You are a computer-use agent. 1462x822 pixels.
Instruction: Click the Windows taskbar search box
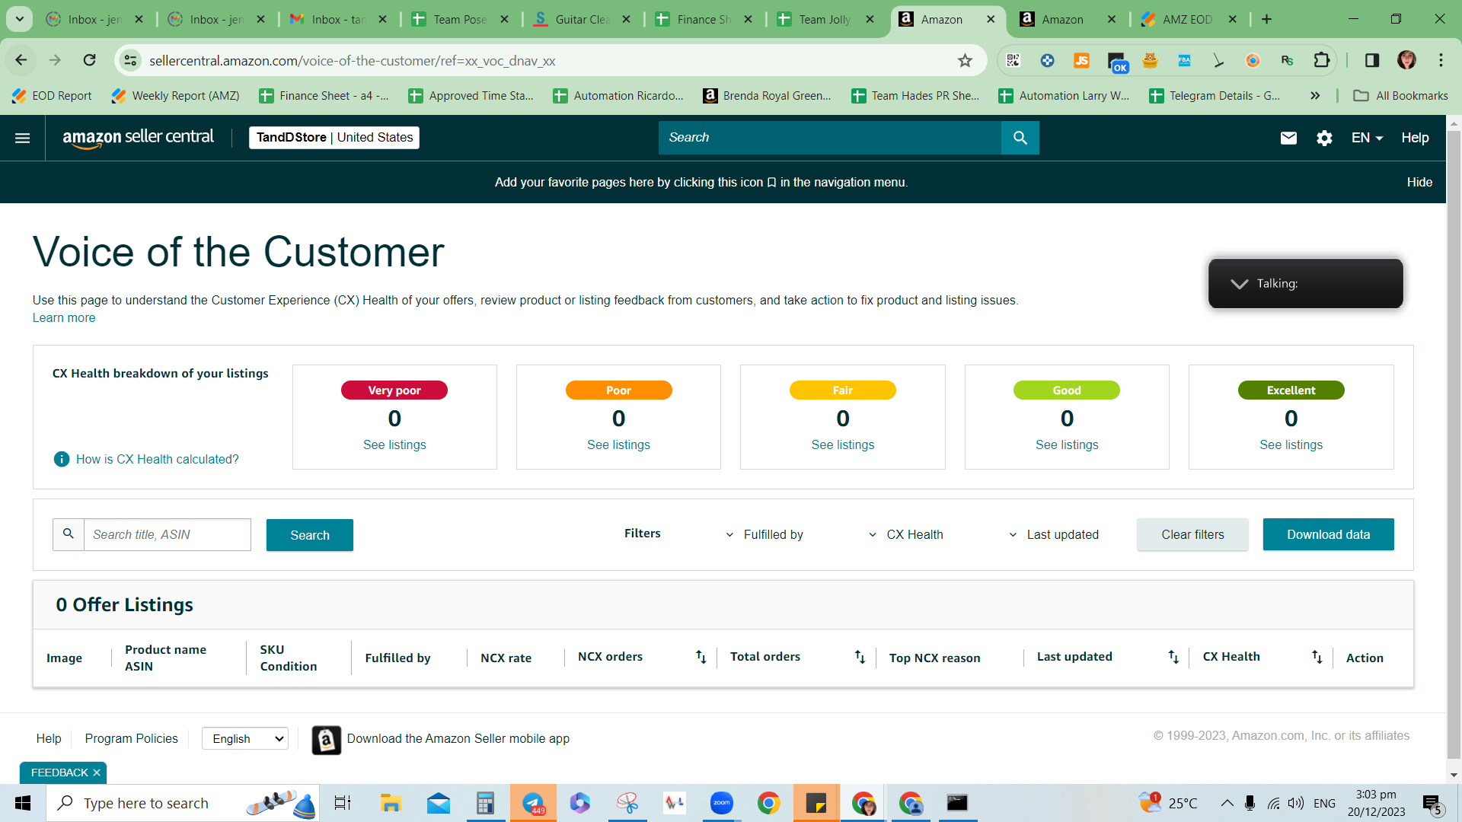(x=183, y=803)
